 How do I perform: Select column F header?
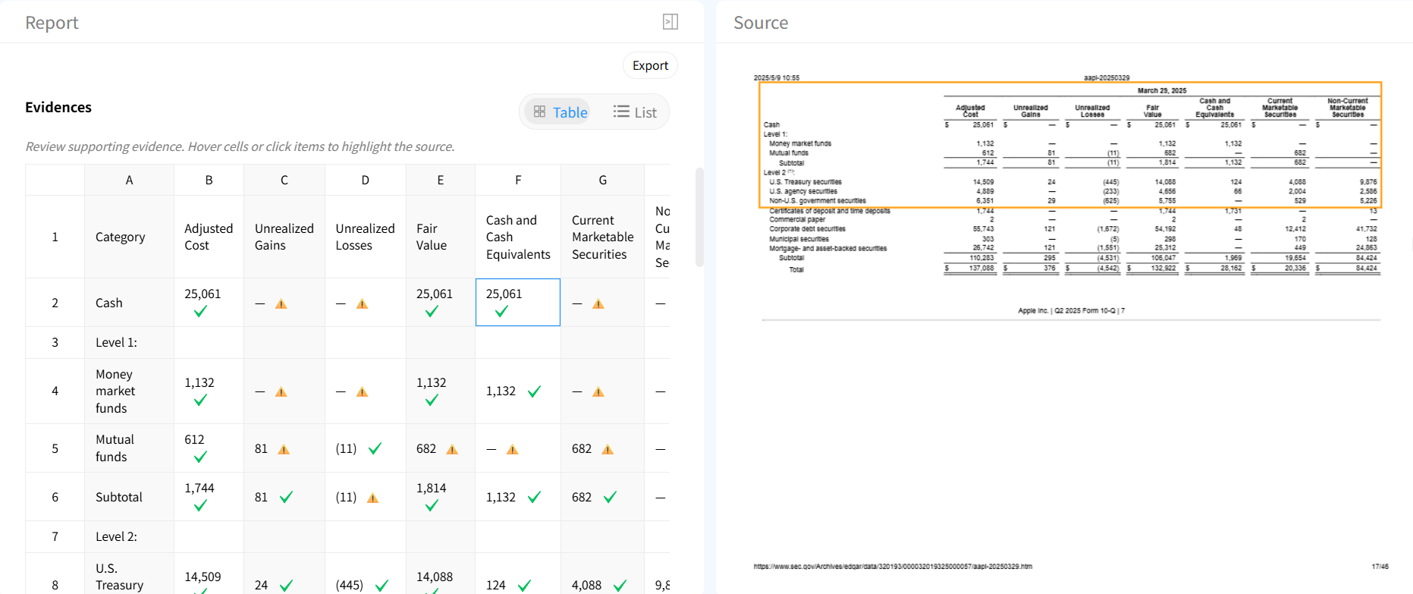click(518, 180)
